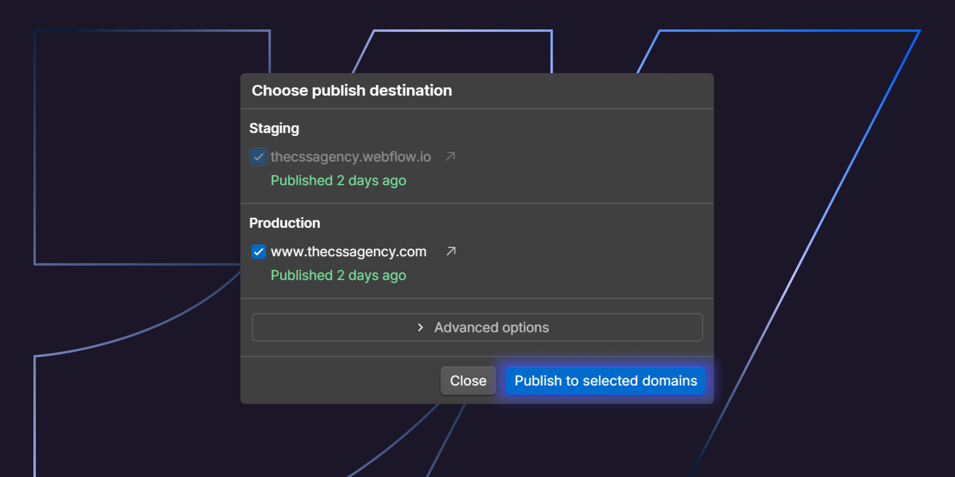The width and height of the screenshot is (955, 477).
Task: Click the arrow icon beside the staging domain
Action: pos(450,156)
